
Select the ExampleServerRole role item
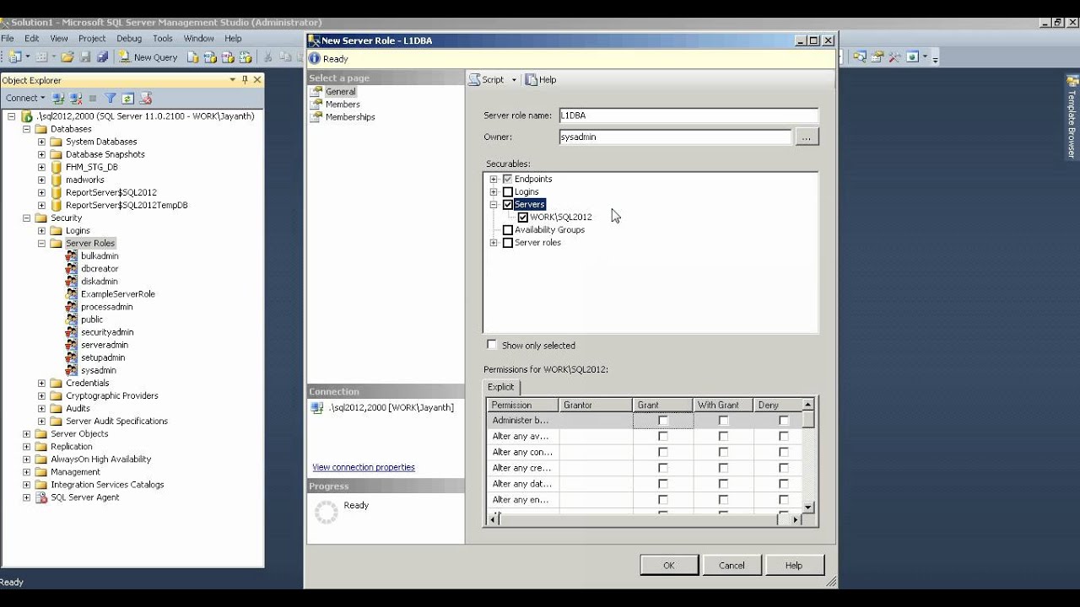coord(117,294)
